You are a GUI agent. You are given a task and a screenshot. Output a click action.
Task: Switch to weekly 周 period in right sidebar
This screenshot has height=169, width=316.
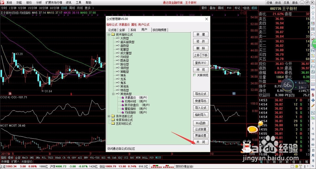pyautogui.click(x=313, y=155)
